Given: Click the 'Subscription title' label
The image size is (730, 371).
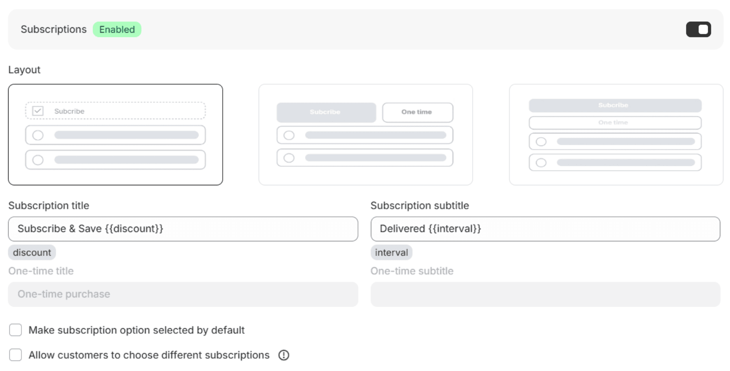Looking at the screenshot, I should pyautogui.click(x=49, y=206).
